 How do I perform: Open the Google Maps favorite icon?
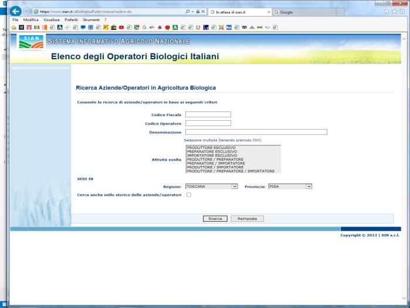click(137, 27)
